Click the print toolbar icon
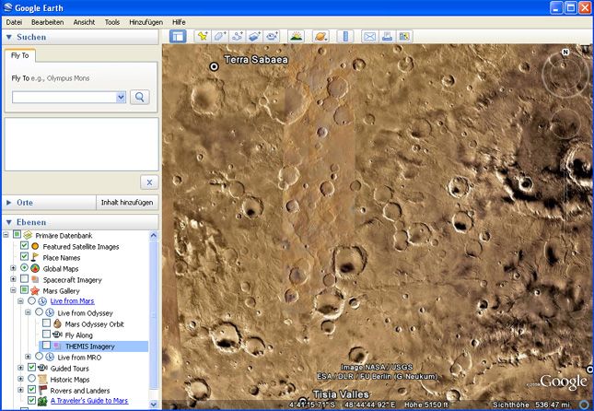This screenshot has width=594, height=411. coord(387,37)
